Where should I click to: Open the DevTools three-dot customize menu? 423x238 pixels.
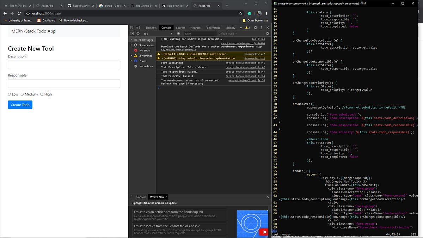(261, 28)
